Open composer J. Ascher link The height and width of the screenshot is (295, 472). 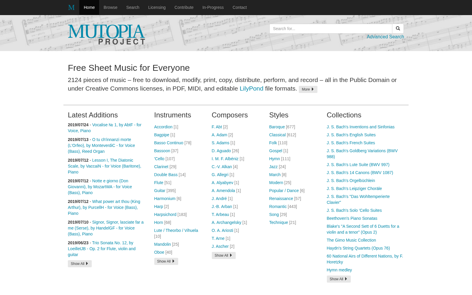tap(220, 246)
